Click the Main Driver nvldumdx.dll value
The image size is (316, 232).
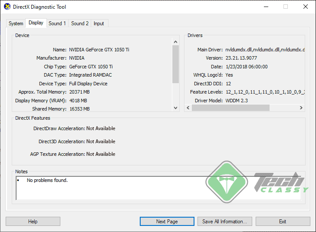[265, 50]
